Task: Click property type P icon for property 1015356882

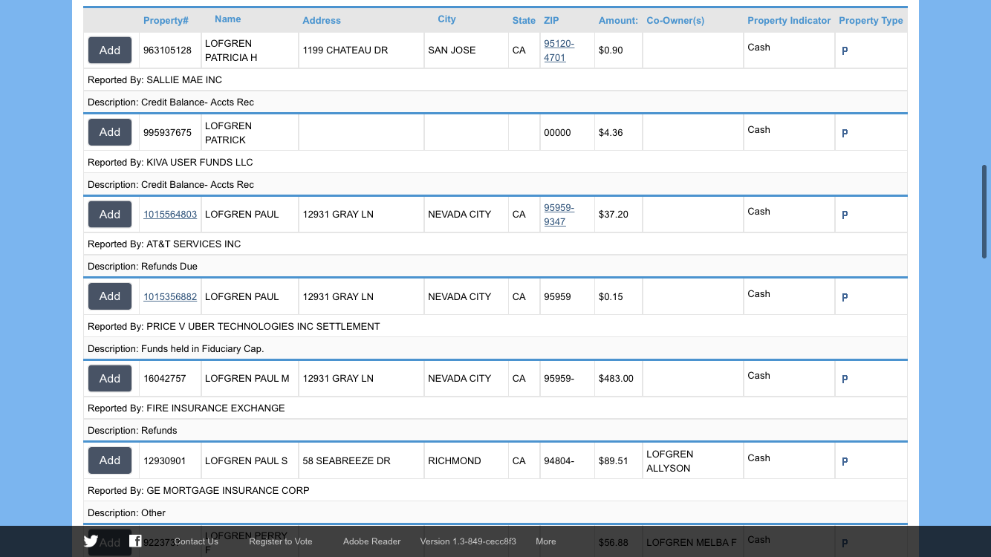Action: (x=845, y=298)
